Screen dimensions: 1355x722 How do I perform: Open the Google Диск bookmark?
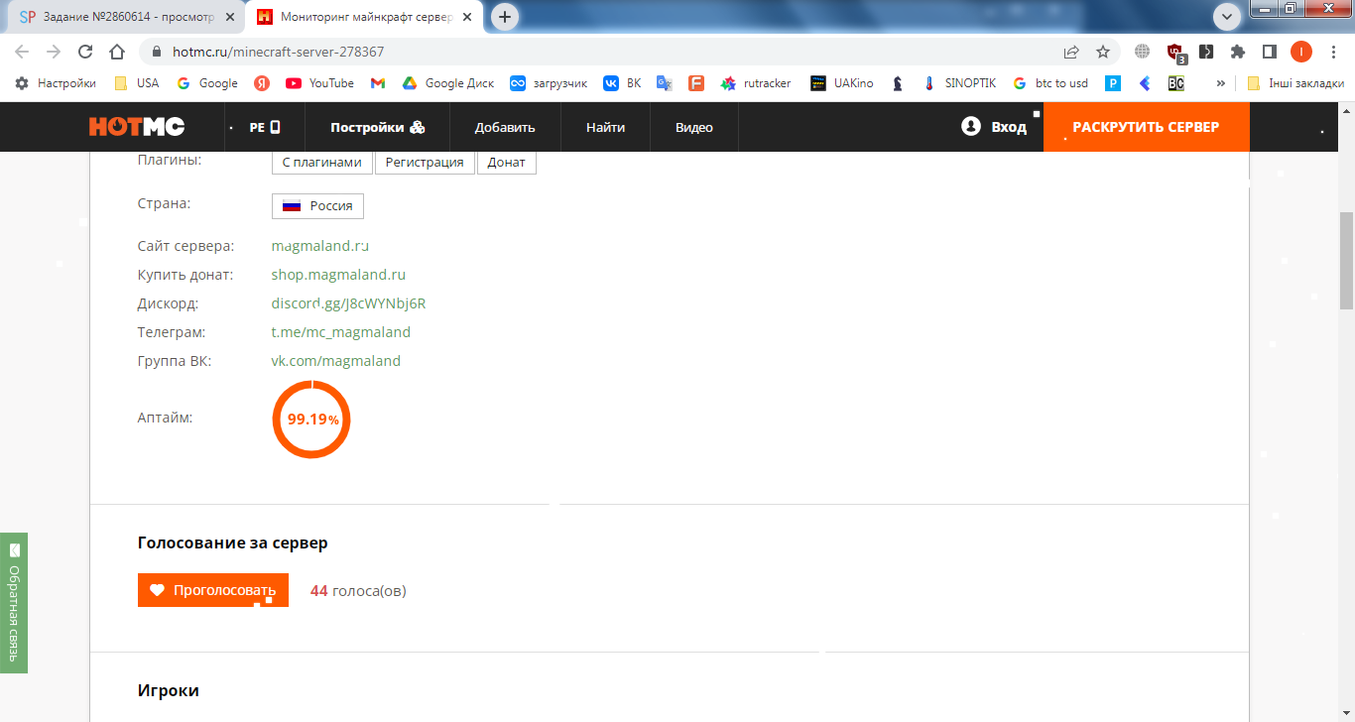pos(448,83)
